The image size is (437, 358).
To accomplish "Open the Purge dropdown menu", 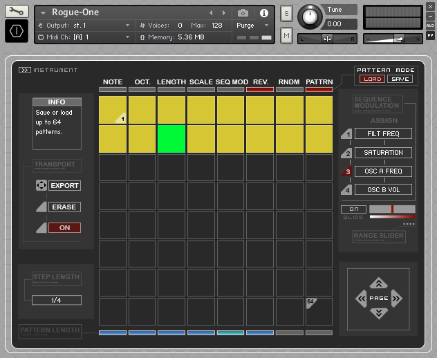I will coord(253,25).
